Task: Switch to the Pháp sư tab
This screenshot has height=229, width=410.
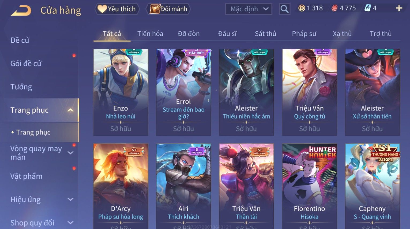Action: click(x=304, y=34)
